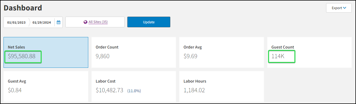Screen dimensions: 356x104
Task: Show the Labor Hours tile
Action: [x=221, y=86]
